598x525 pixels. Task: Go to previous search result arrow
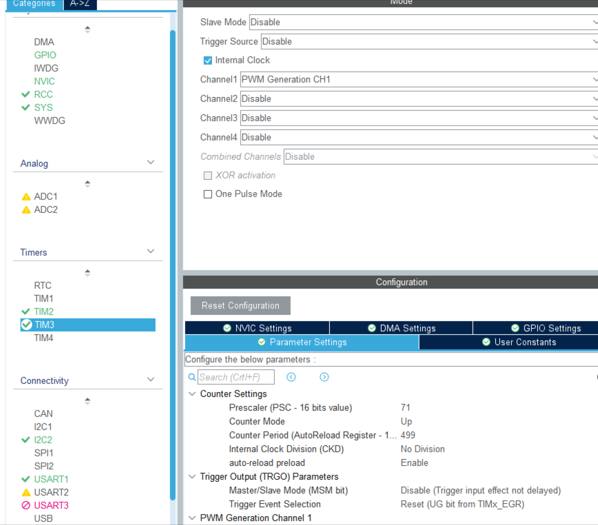click(291, 377)
